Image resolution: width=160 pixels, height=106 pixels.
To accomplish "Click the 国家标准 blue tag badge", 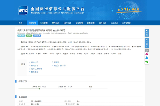I will (21, 35).
